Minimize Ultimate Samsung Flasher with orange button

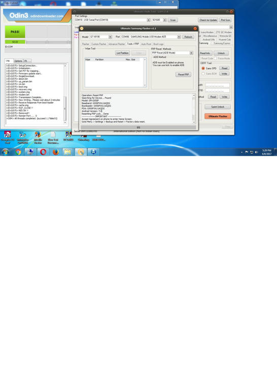(82, 28)
